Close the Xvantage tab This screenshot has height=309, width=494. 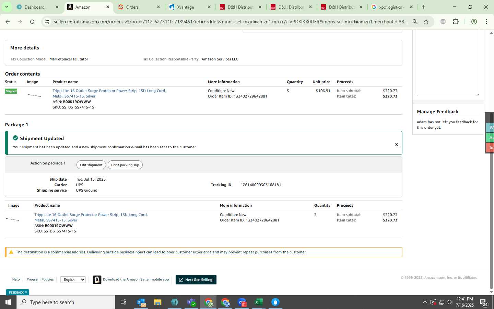click(x=209, y=7)
